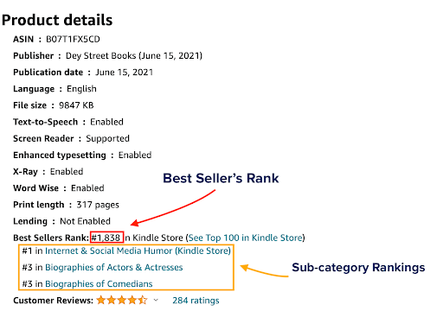This screenshot has height=311, width=443.
Task: Click the half-filled fifth rating star
Action: (143, 300)
